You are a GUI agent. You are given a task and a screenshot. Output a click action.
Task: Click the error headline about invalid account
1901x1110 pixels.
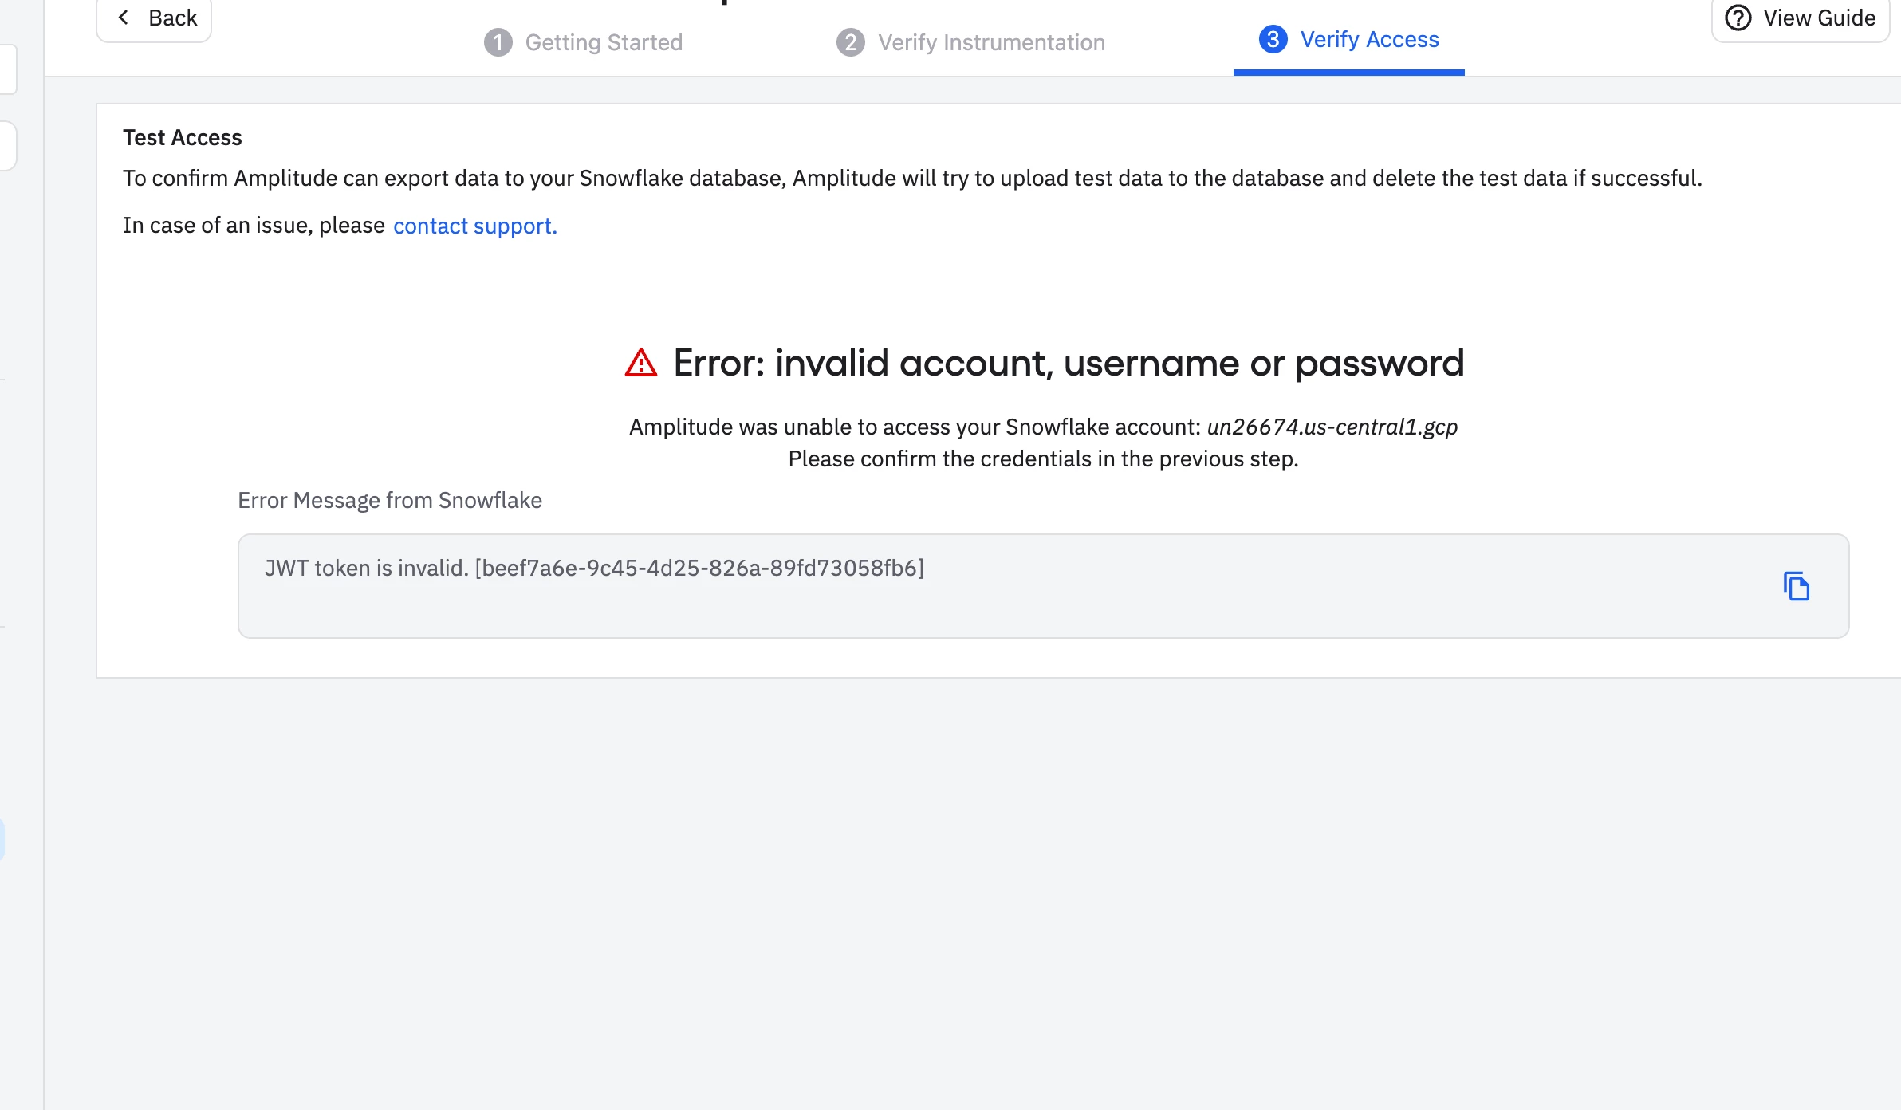(x=1069, y=363)
